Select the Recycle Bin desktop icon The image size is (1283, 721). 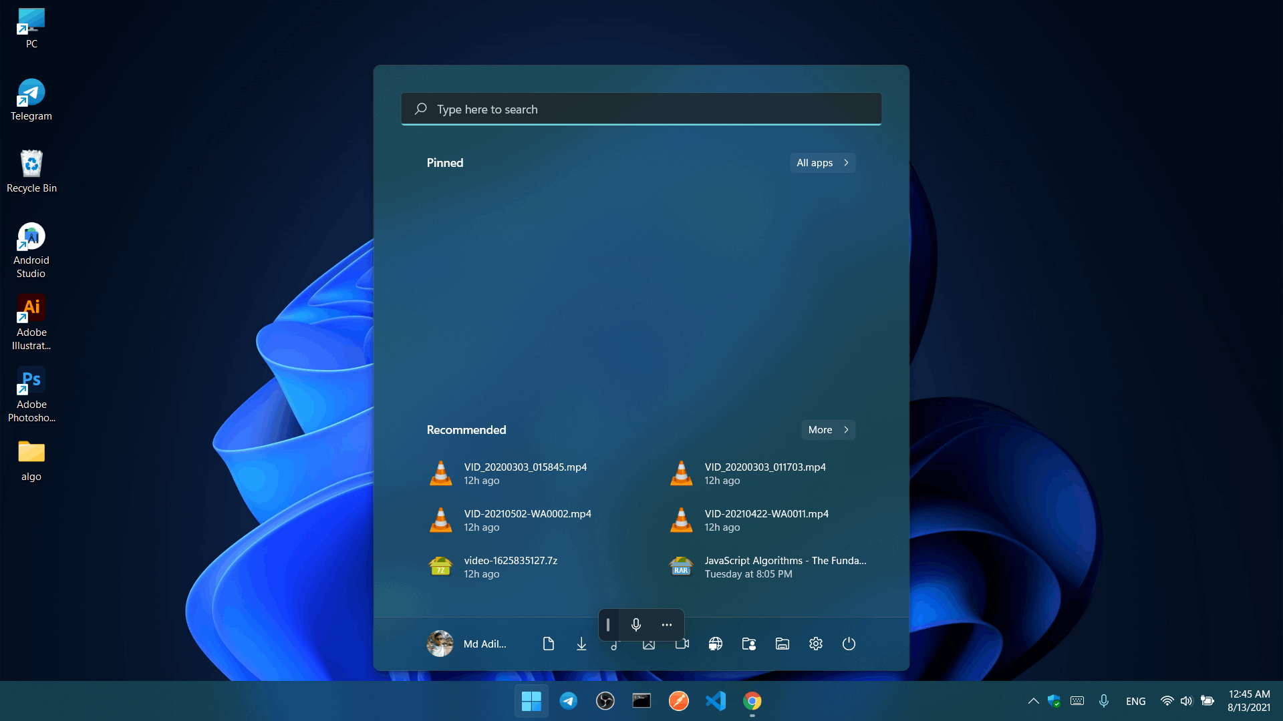pos(31,172)
